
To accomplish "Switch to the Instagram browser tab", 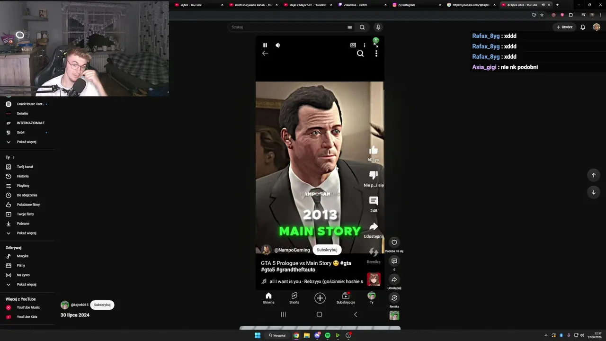I will coord(417,5).
